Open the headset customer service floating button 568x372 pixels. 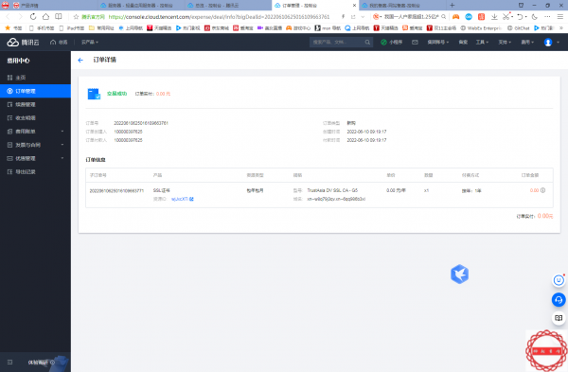point(559,299)
